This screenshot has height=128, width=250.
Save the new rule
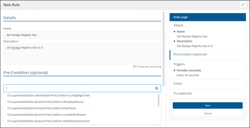(x=208, y=106)
